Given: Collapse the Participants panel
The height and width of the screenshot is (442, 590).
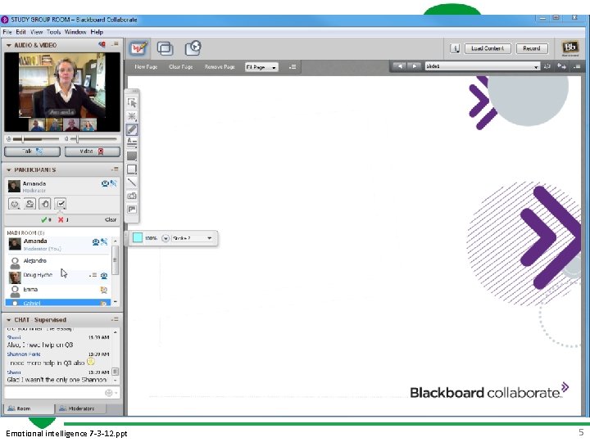Looking at the screenshot, I should pos(9,170).
